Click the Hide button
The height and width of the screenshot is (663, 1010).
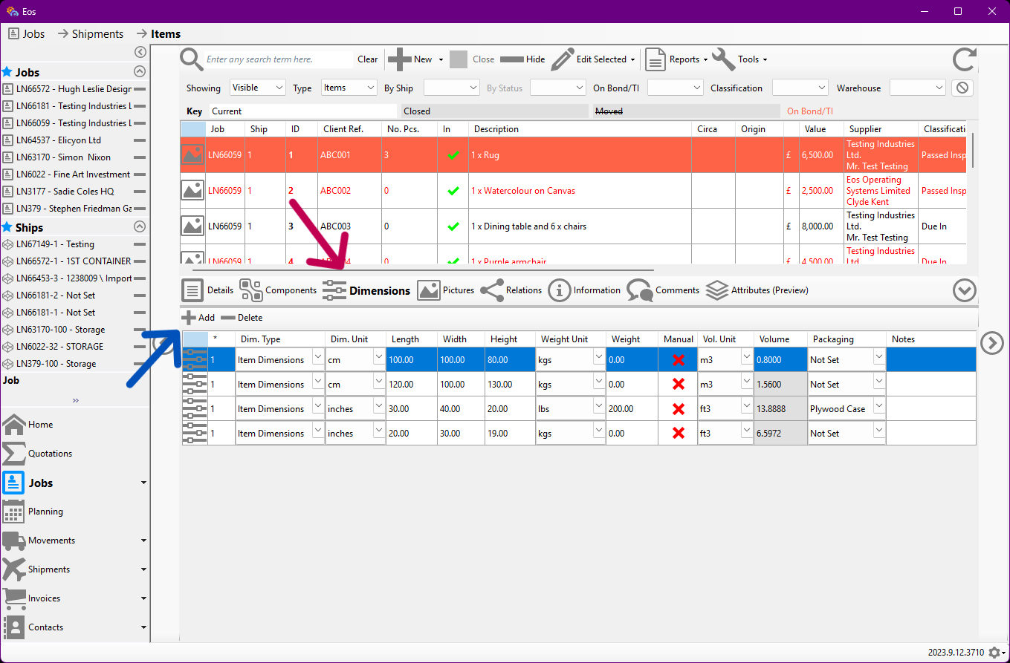coord(522,59)
